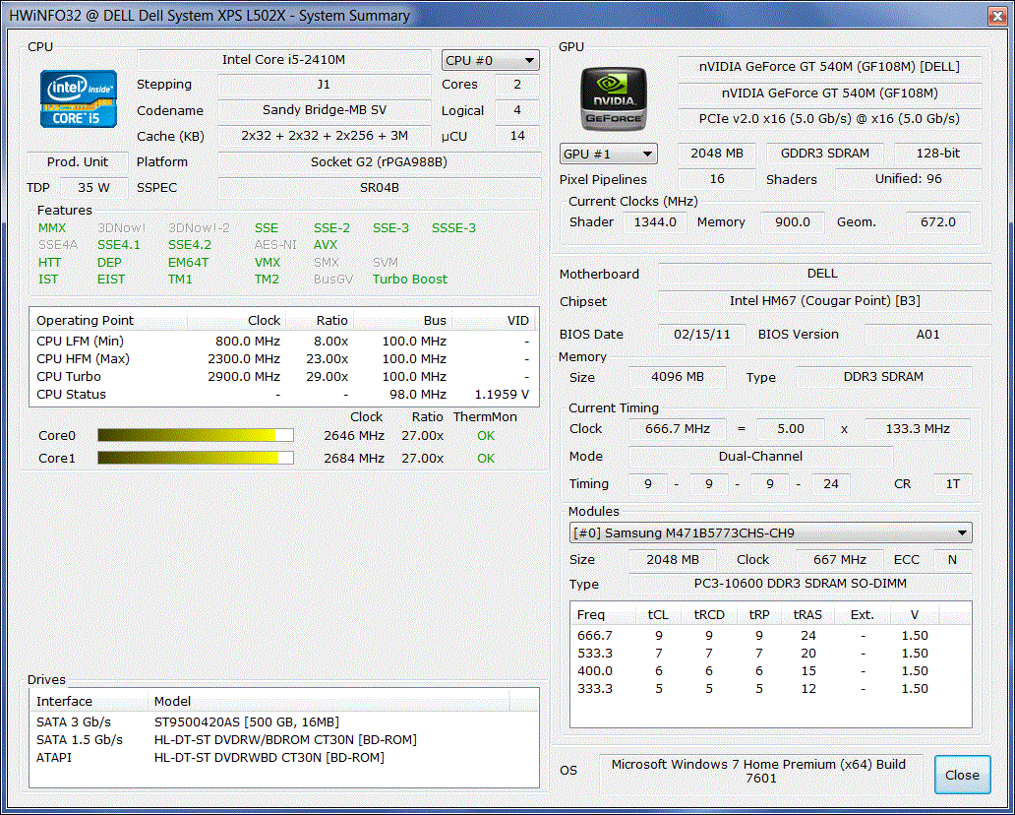
Task: Click the 900.0 GPU memory clock value
Action: [793, 222]
